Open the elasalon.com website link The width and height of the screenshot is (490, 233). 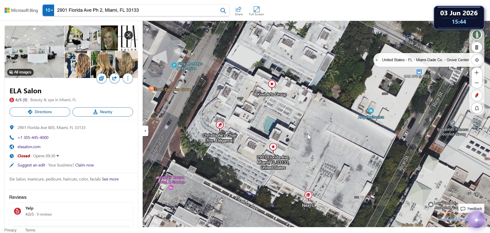point(29,147)
